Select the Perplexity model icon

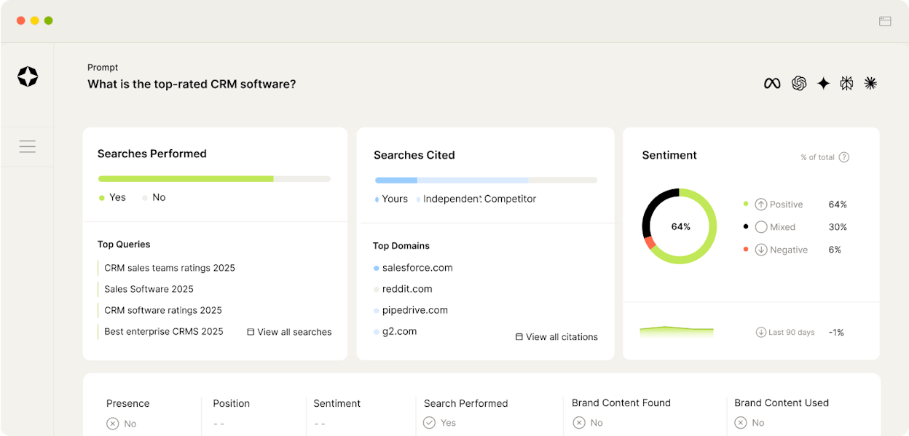(x=846, y=84)
